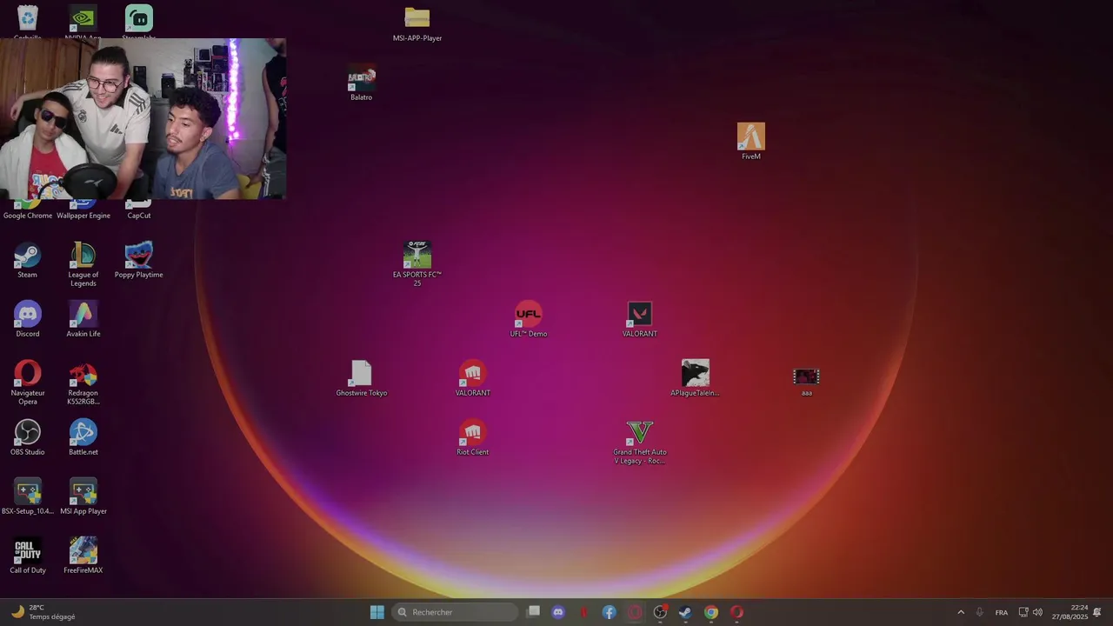
Task: Open Opera browser at taskbar right end
Action: click(736, 612)
